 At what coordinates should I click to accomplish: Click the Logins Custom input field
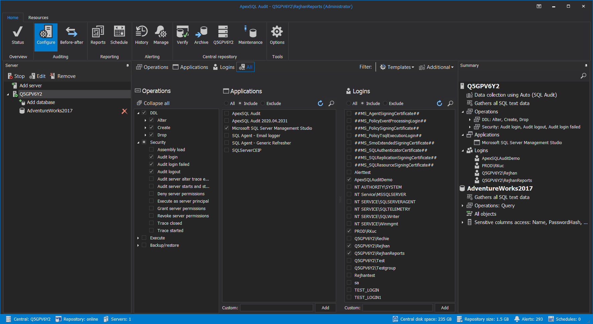pyautogui.click(x=398, y=308)
